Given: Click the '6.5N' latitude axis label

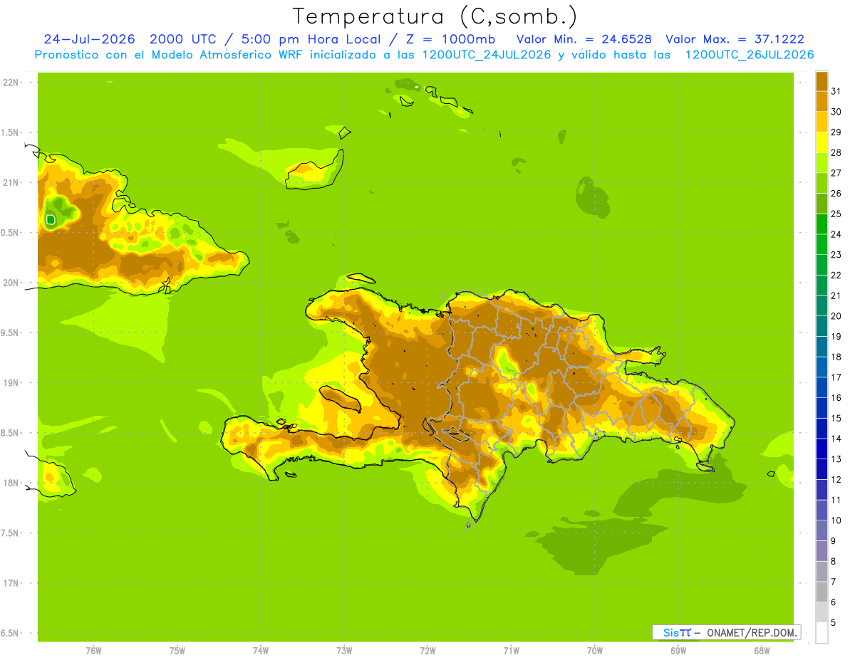Looking at the screenshot, I should (x=11, y=633).
